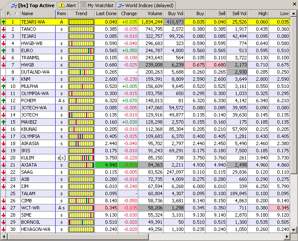Select the [bs] Top Active tab
This screenshot has width=298, height=241.
coord(33,5)
